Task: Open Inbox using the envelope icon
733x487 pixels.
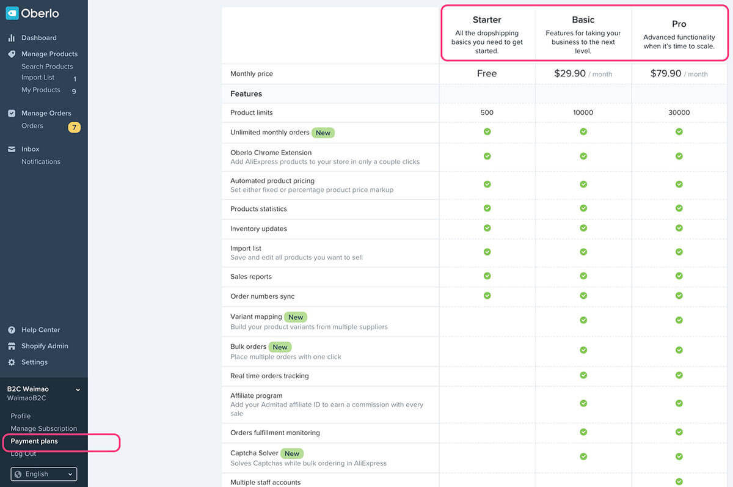Action: [x=12, y=149]
